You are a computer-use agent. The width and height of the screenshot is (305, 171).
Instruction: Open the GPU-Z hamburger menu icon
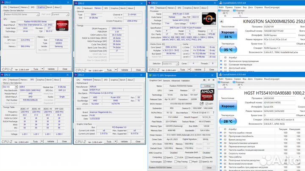213,80
